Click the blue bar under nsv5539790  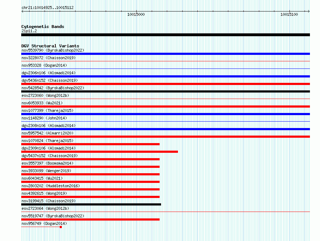pyautogui.click(x=165, y=54)
